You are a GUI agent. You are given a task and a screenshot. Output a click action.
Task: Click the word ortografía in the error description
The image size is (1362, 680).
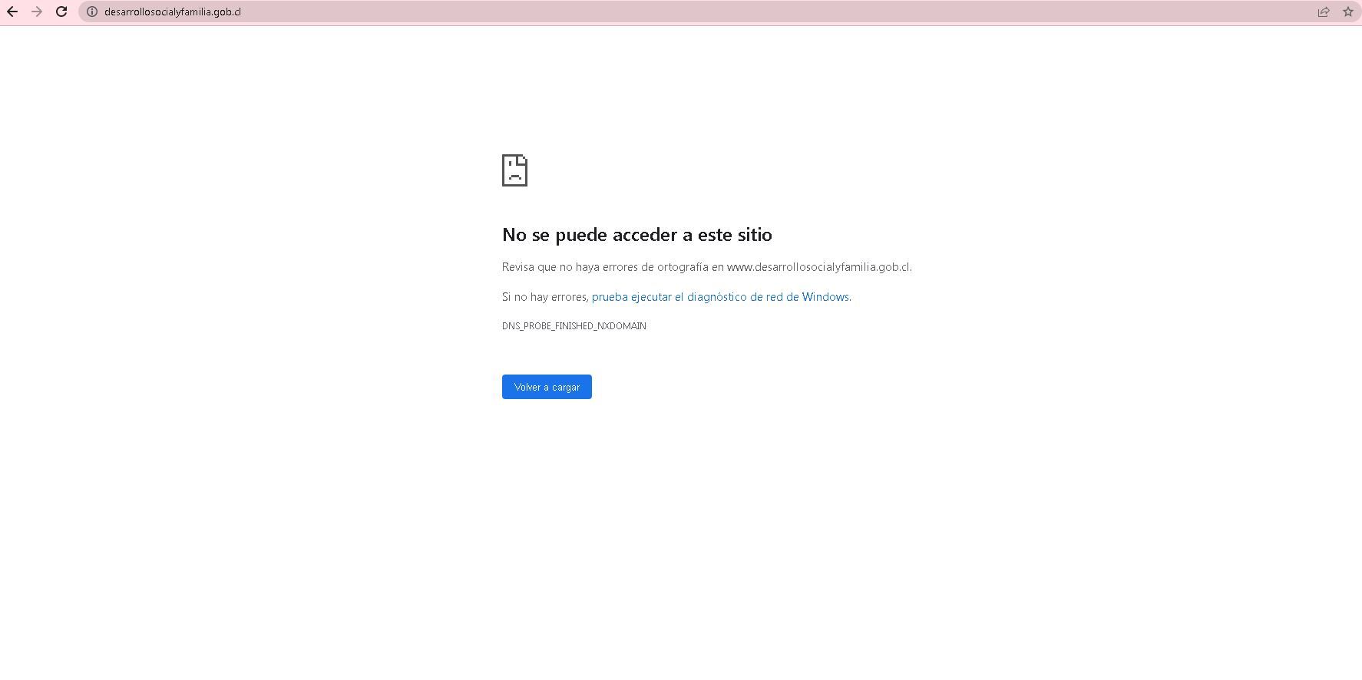pyautogui.click(x=683, y=267)
